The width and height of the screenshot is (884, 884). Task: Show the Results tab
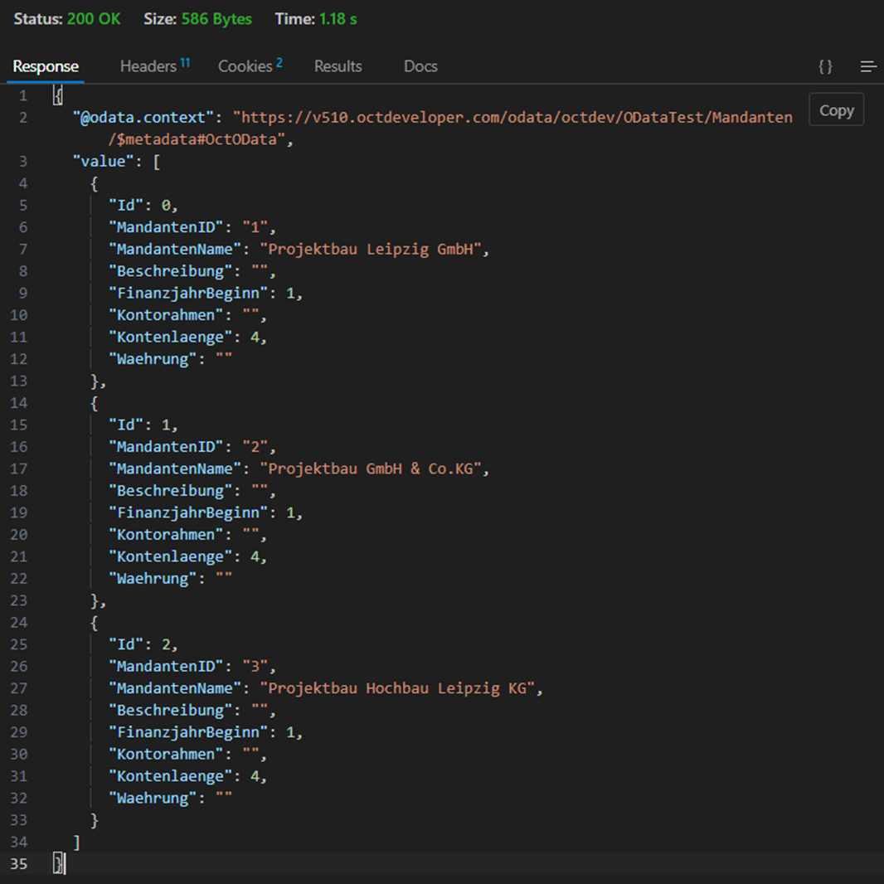click(338, 66)
